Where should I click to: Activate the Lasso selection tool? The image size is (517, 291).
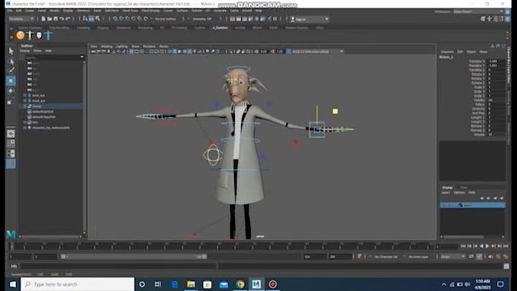click(11, 62)
